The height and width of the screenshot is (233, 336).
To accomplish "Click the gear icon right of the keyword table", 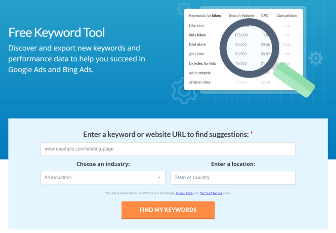I will point(315,58).
